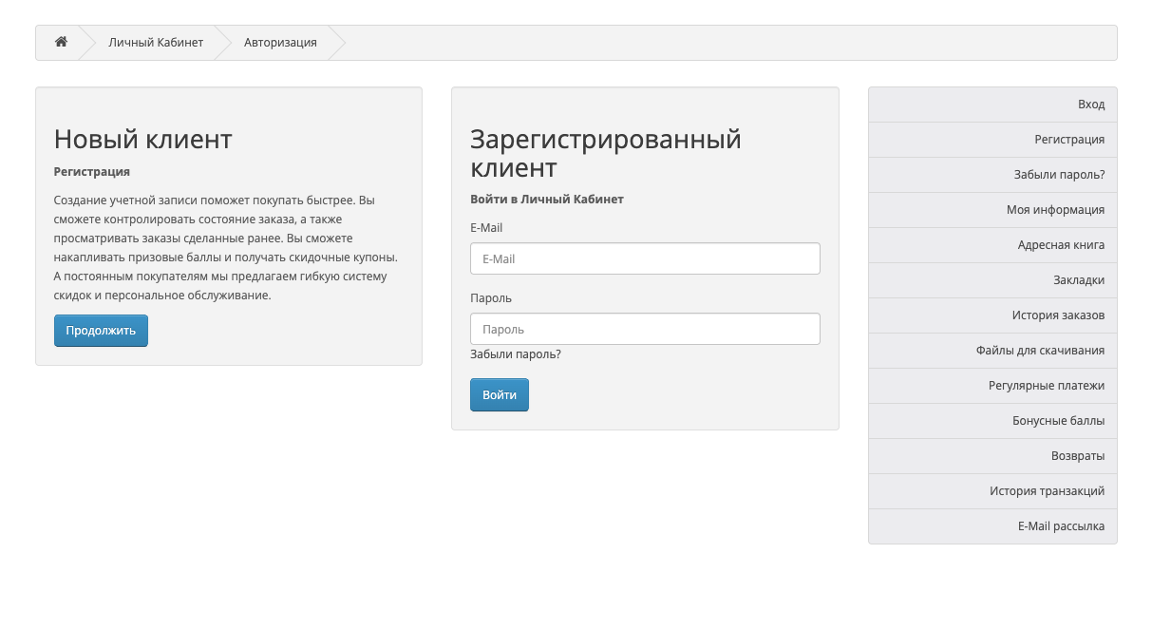Open the Забыли пароль? link below password field

coord(516,354)
